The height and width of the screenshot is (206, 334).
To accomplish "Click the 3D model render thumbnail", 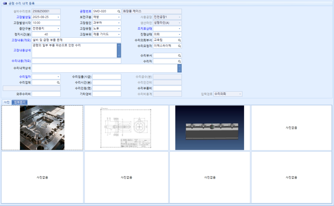I will coord(209,128).
